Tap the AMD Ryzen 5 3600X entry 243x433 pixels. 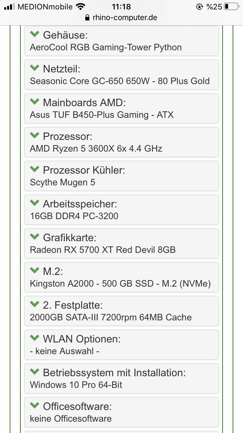tap(96, 148)
